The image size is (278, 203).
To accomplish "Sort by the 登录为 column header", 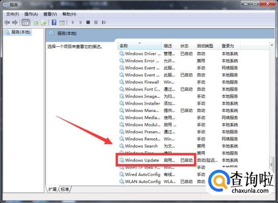I will pyautogui.click(x=230, y=46).
